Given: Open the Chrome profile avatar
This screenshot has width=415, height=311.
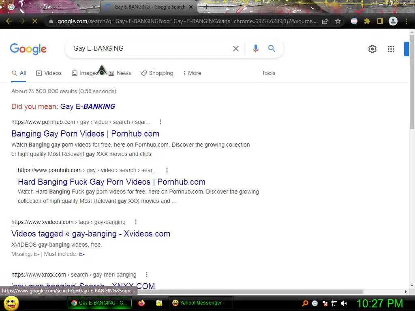Looking at the screenshot, I should pos(393,21).
